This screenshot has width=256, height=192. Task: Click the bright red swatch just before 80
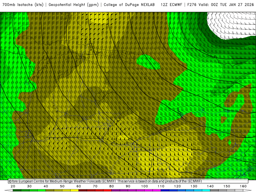tap(108, 190)
